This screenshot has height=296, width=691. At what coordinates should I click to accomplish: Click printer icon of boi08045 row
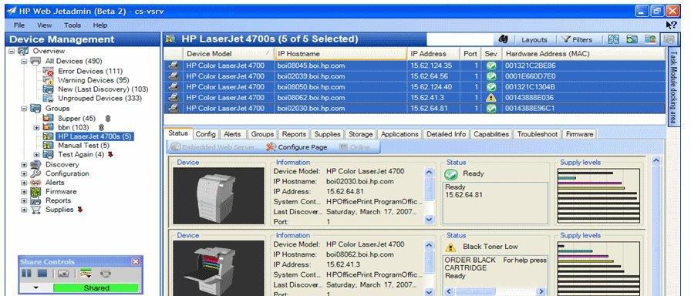tap(174, 66)
